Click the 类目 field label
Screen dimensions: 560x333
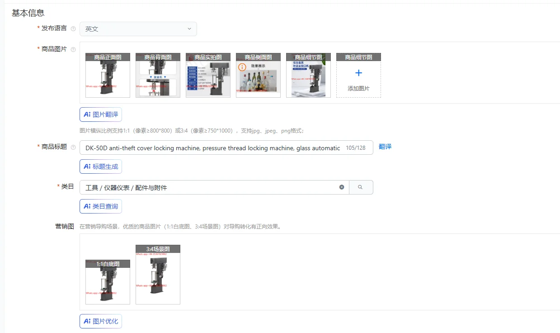coord(68,186)
